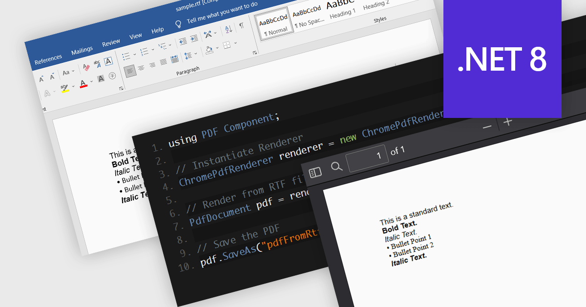586x307 pixels.
Task: Click the Shading paint bucket icon
Action: (x=209, y=51)
